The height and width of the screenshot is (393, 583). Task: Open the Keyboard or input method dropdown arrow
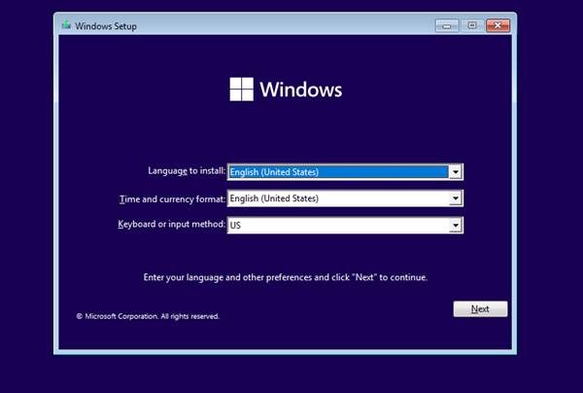456,225
